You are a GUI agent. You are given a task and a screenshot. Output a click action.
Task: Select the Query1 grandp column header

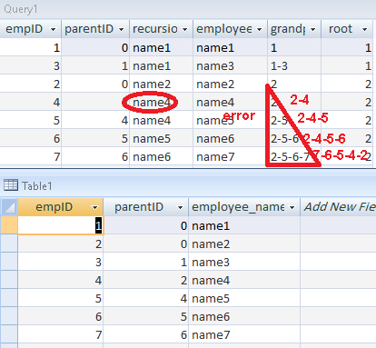coord(294,29)
